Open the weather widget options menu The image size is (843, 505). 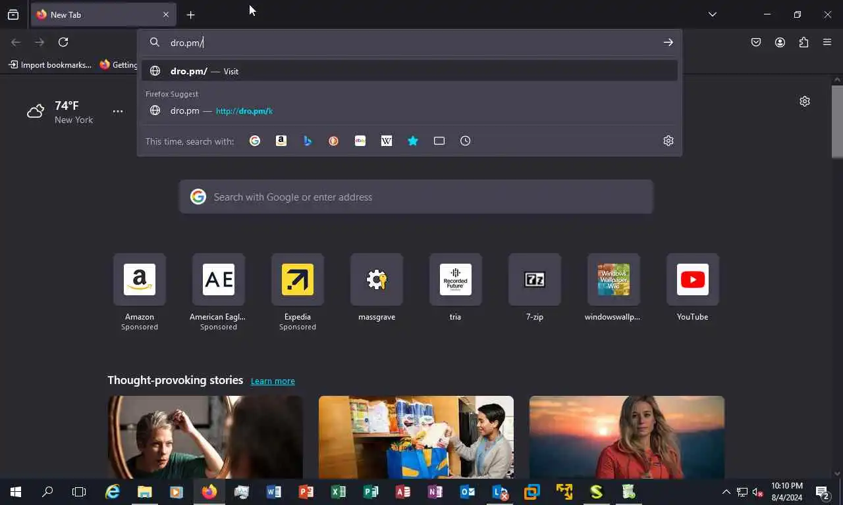[118, 111]
